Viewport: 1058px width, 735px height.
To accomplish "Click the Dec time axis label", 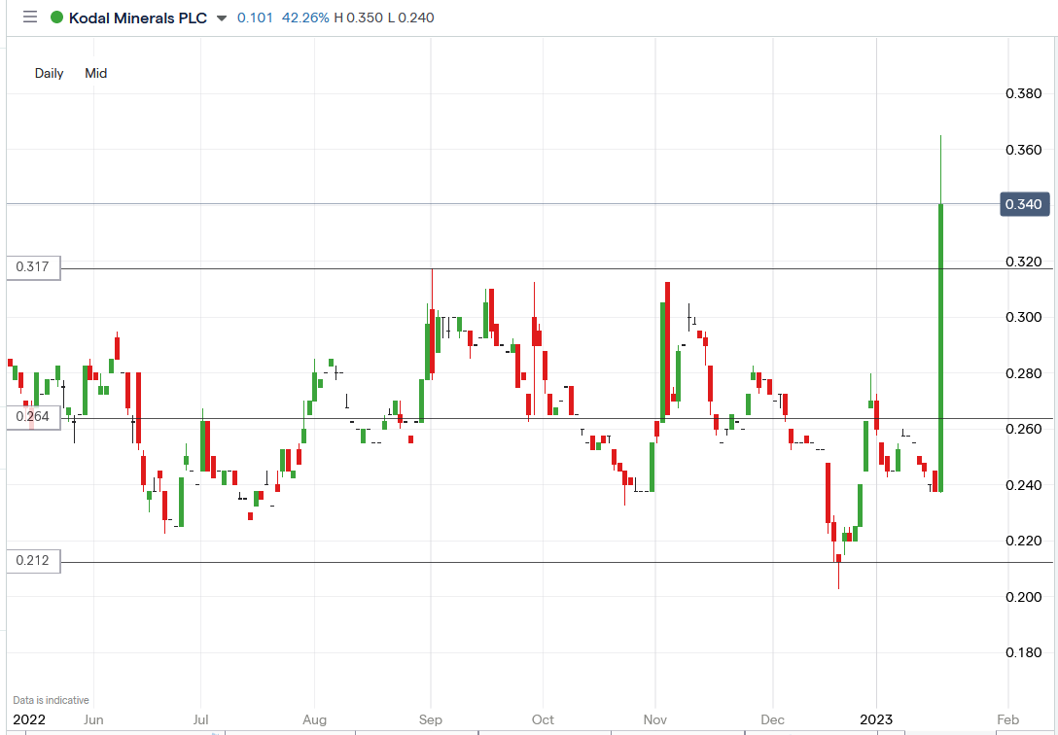I will click(772, 719).
